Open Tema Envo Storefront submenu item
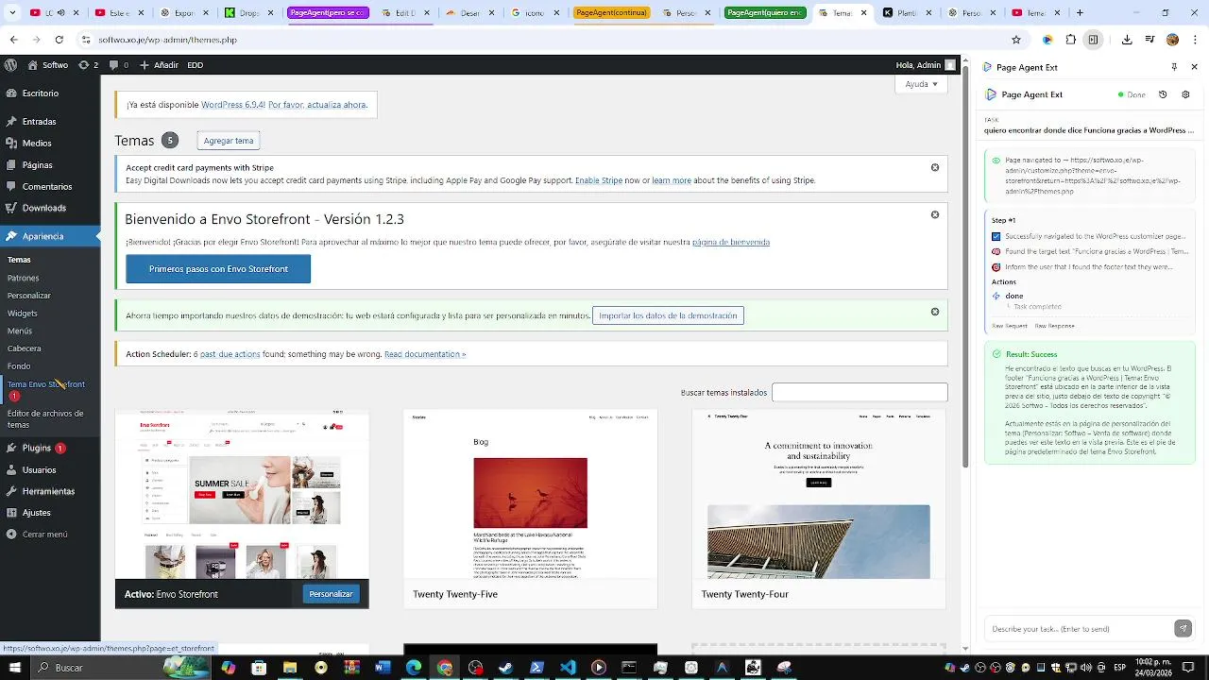 [x=45, y=384]
